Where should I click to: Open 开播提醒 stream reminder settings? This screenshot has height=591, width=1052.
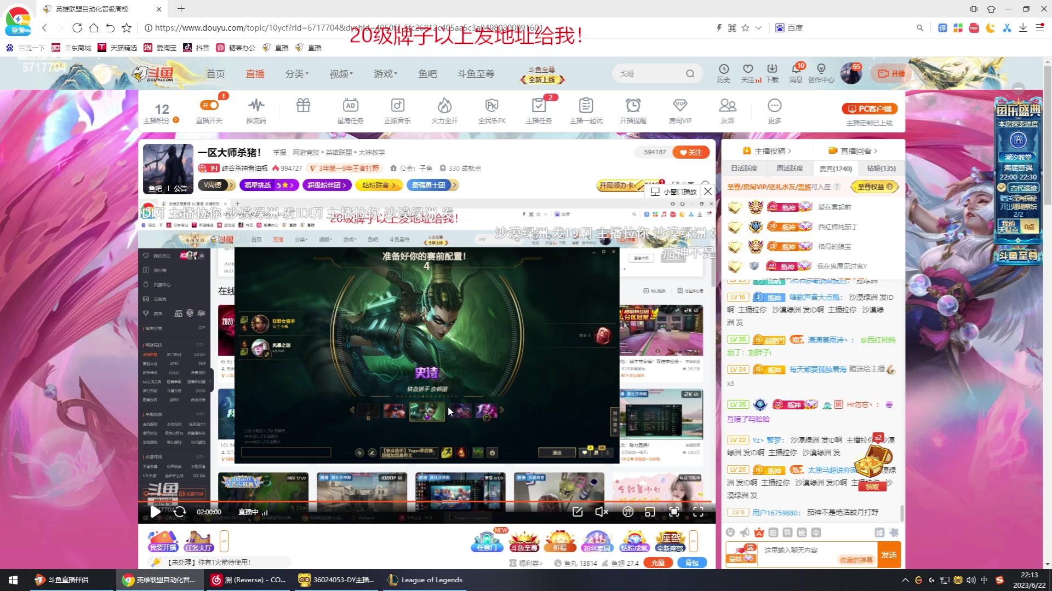pyautogui.click(x=633, y=109)
